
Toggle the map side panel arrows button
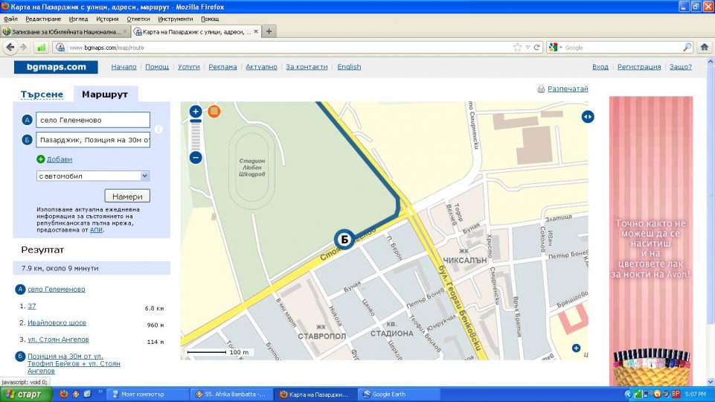coord(588,116)
